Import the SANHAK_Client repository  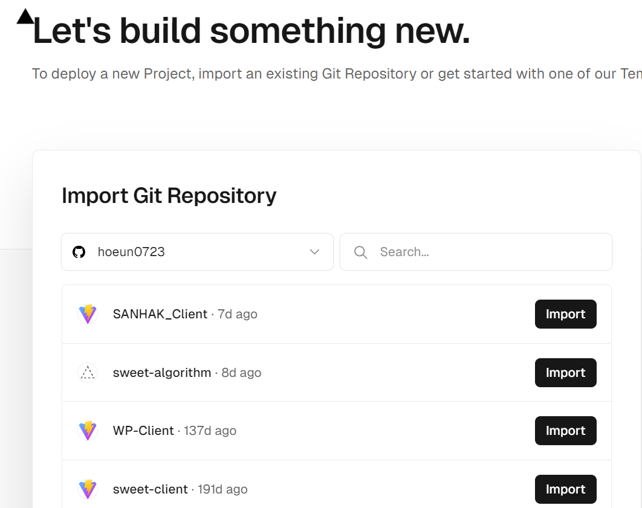565,314
